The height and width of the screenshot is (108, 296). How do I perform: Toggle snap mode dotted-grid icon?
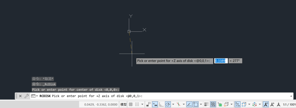[x=137, y=104]
